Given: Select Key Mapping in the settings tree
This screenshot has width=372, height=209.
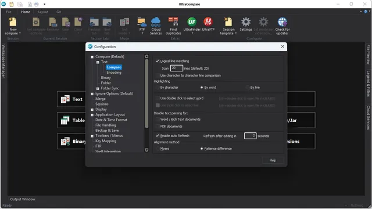Looking at the screenshot, I should point(106,140).
